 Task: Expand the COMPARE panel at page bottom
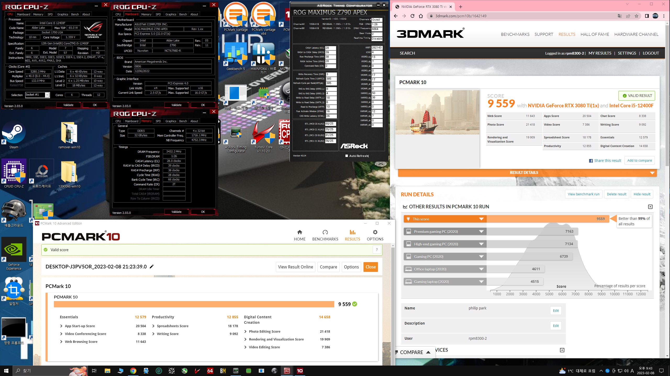coord(415,352)
